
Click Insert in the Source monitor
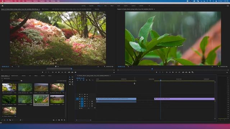[69, 72]
